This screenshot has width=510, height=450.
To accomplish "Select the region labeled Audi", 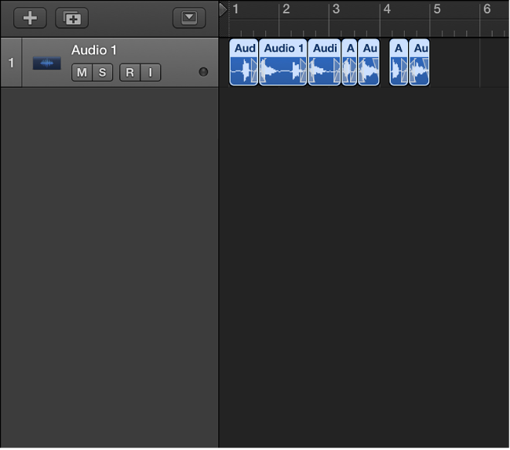I will pos(324,63).
